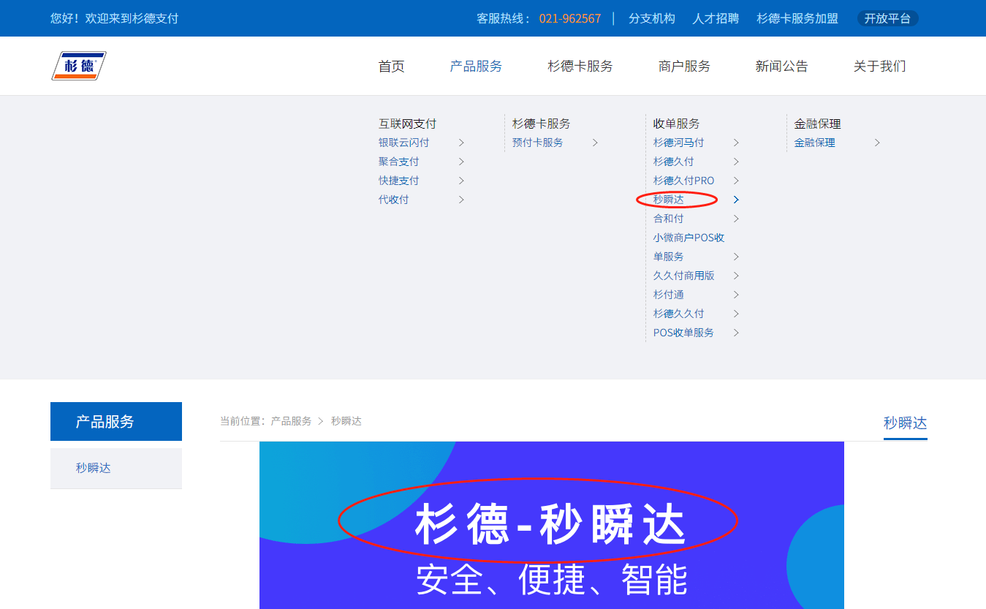Image resolution: width=986 pixels, height=609 pixels.
Task: Click arrow next to 聚合支付
Action: pos(461,162)
